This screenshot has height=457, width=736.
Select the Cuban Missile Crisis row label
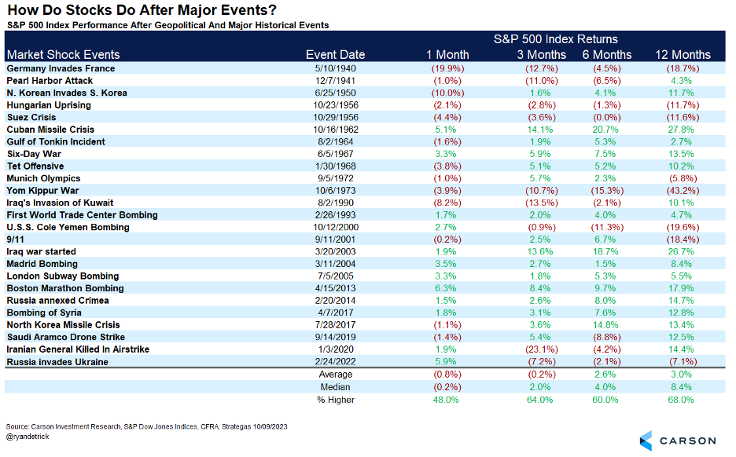click(x=50, y=130)
